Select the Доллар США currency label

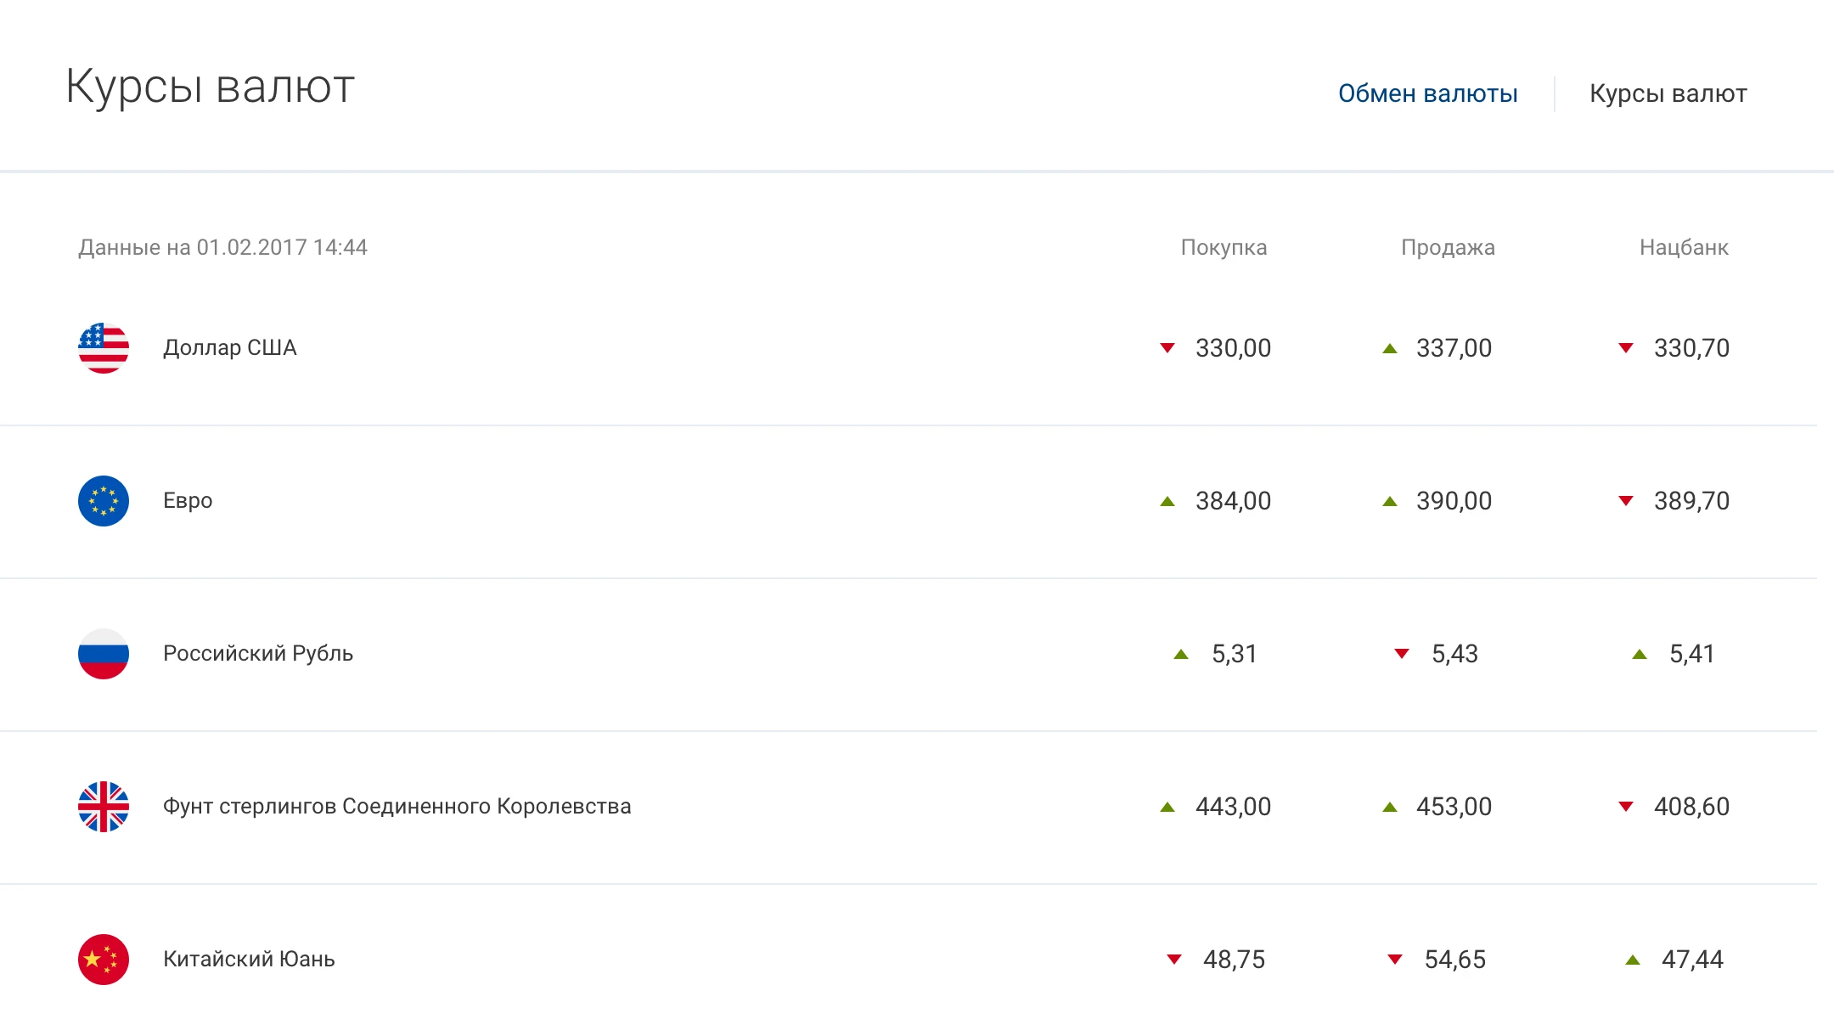[x=230, y=348]
